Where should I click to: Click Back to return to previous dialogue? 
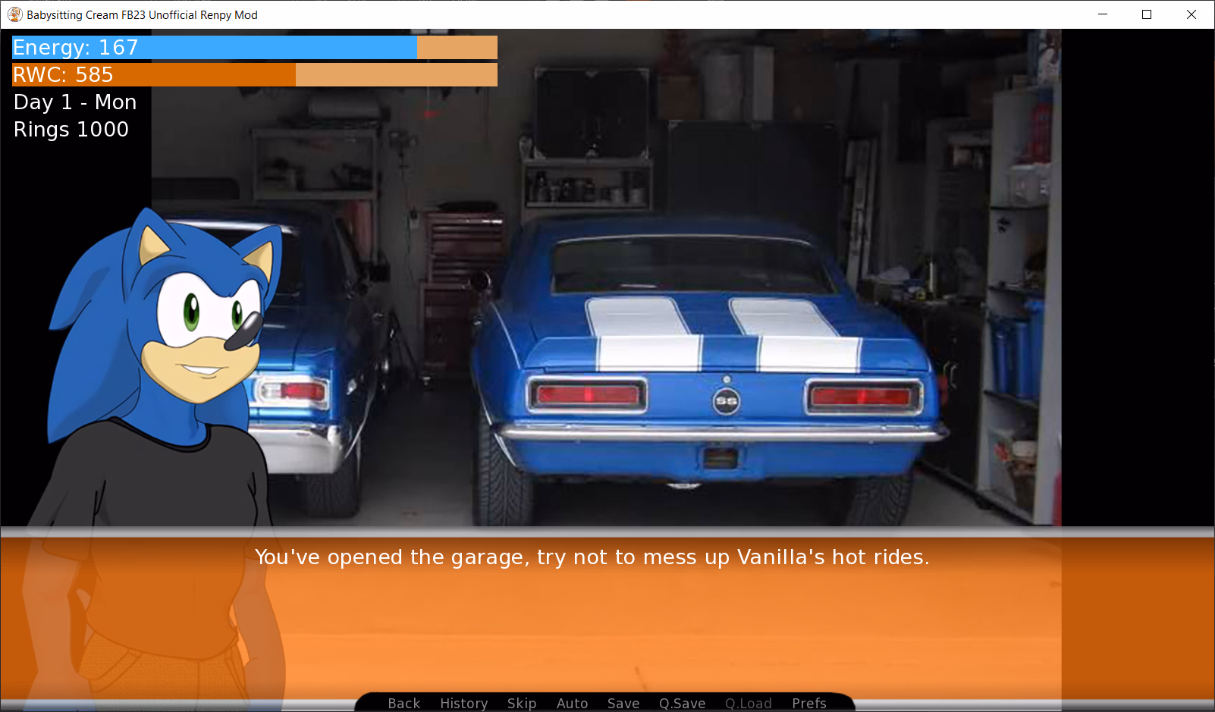pos(403,703)
